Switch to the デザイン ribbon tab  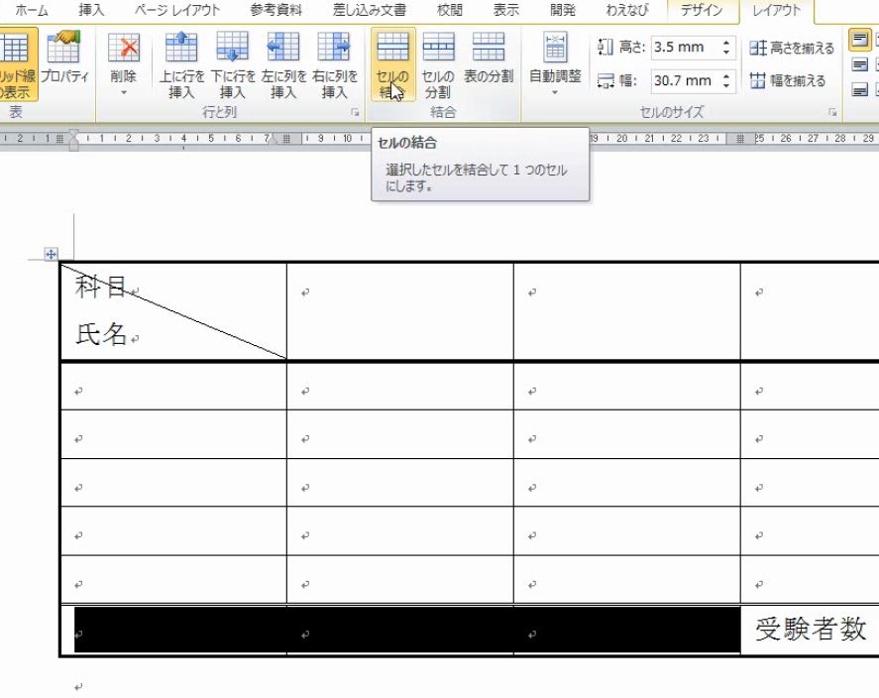point(701,11)
